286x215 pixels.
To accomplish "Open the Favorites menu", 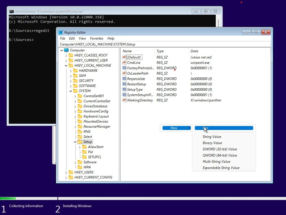I will click(97, 38).
